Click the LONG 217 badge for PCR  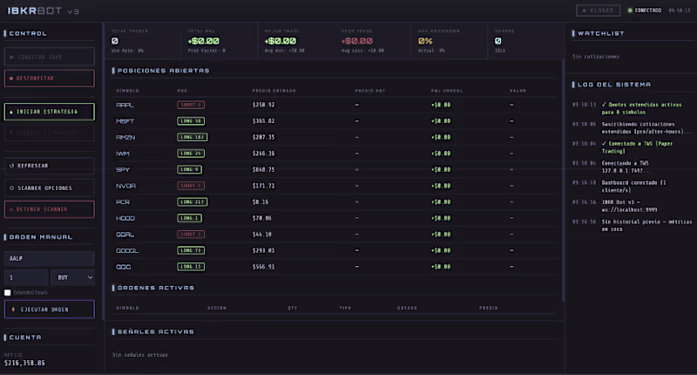tap(192, 202)
